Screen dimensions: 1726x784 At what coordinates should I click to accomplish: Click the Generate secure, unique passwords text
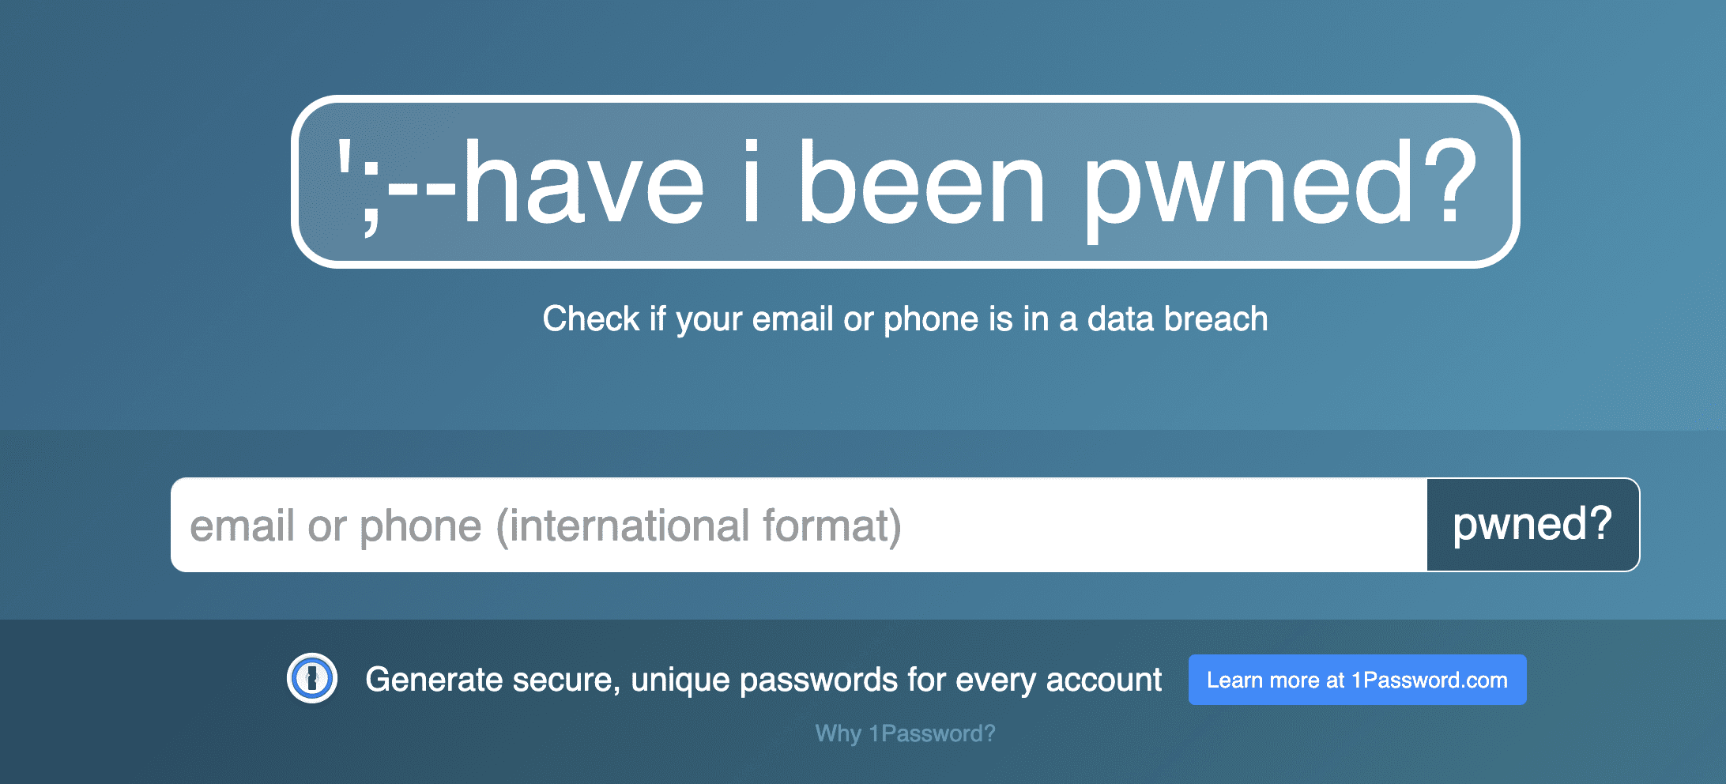(763, 680)
